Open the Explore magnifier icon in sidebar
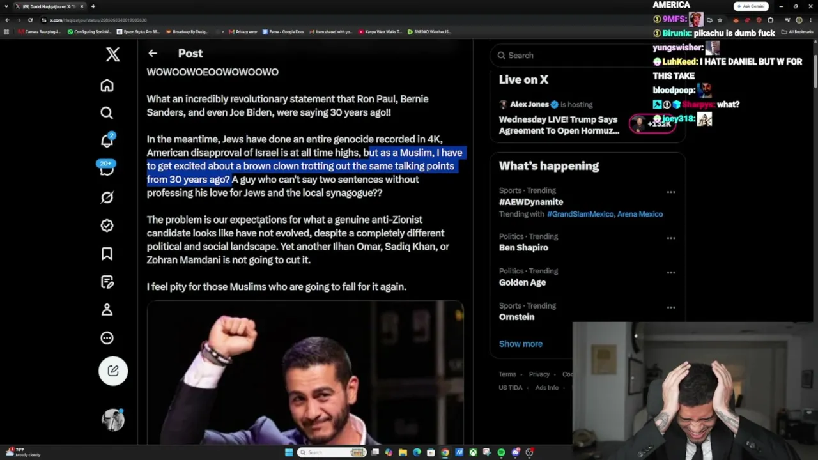Screen dimensions: 818x460 click(x=107, y=113)
